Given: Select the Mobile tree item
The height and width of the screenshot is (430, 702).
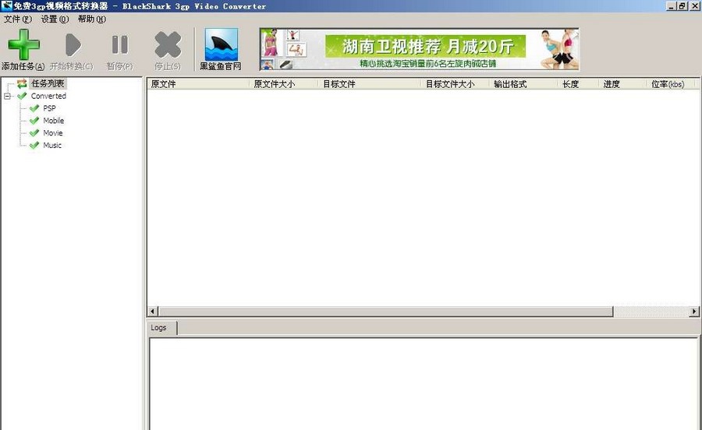Looking at the screenshot, I should pos(53,121).
